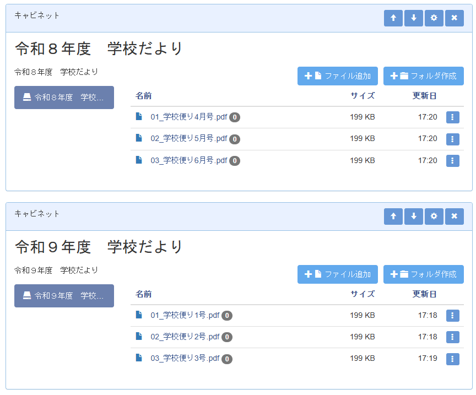The height and width of the screenshot is (395, 476).
Task: Delete the 令和8年度 cabinet with X icon
Action: click(454, 18)
